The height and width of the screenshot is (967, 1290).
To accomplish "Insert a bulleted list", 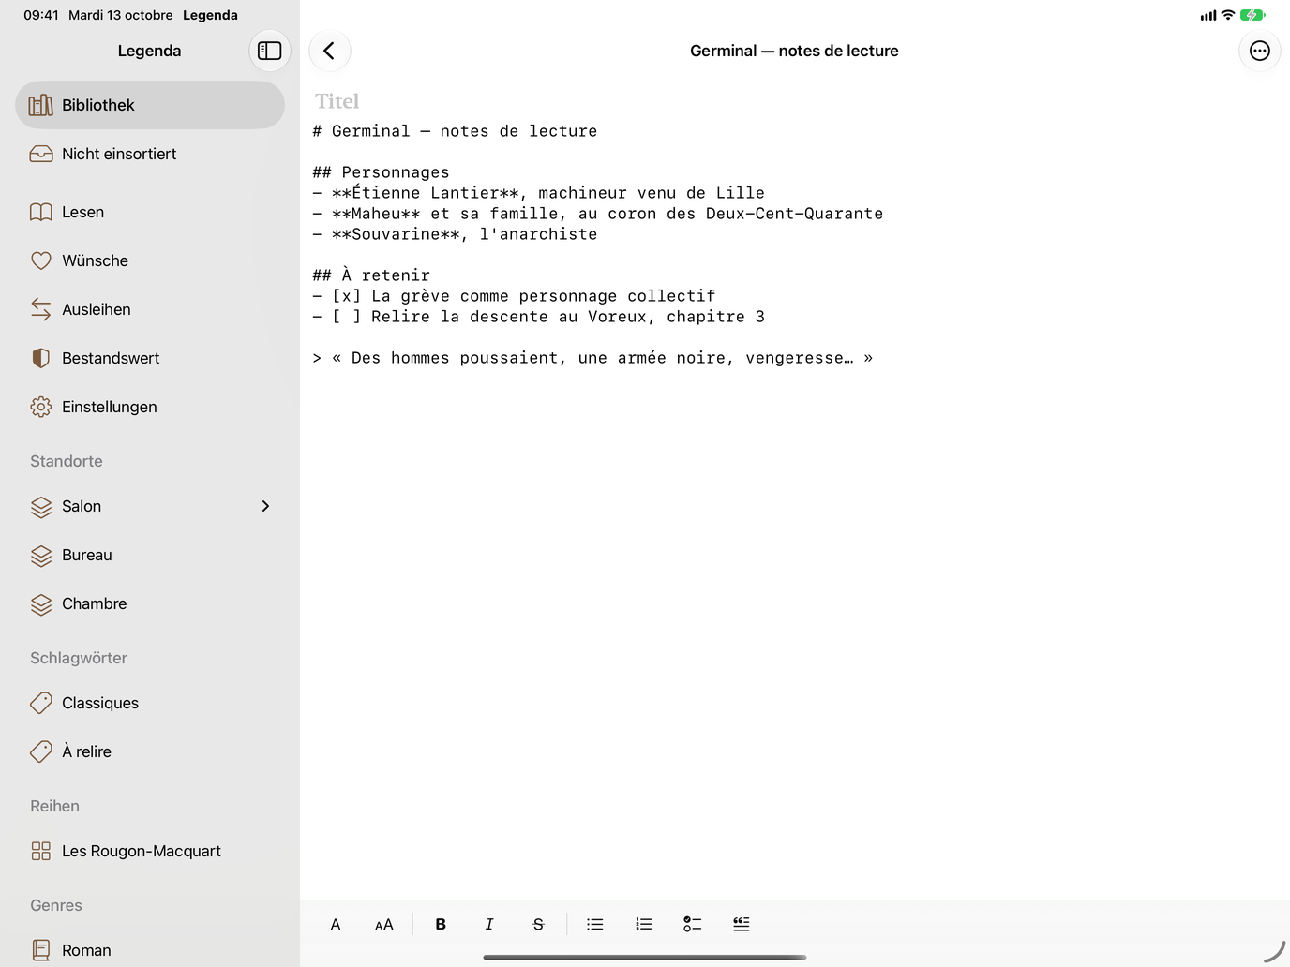I will coord(595,925).
